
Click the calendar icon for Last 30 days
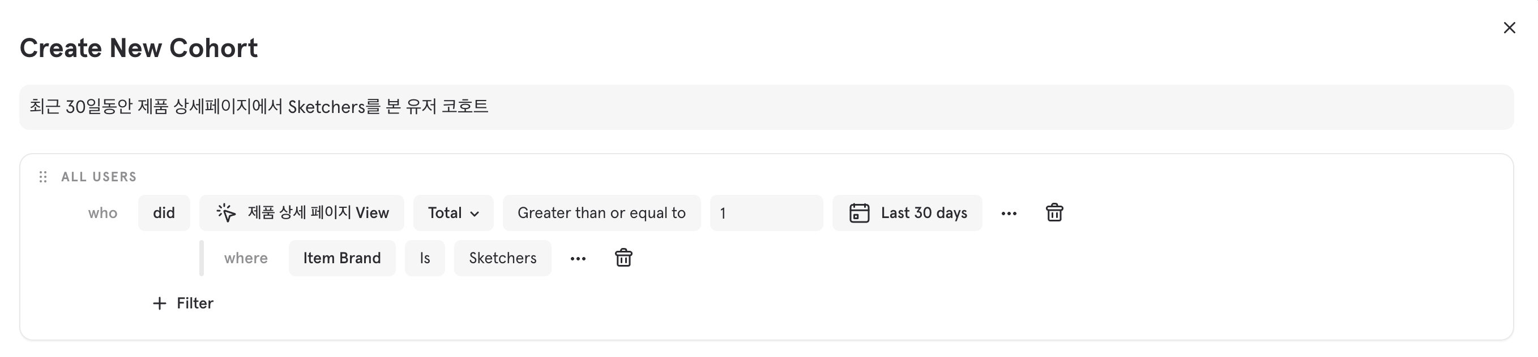[859, 213]
